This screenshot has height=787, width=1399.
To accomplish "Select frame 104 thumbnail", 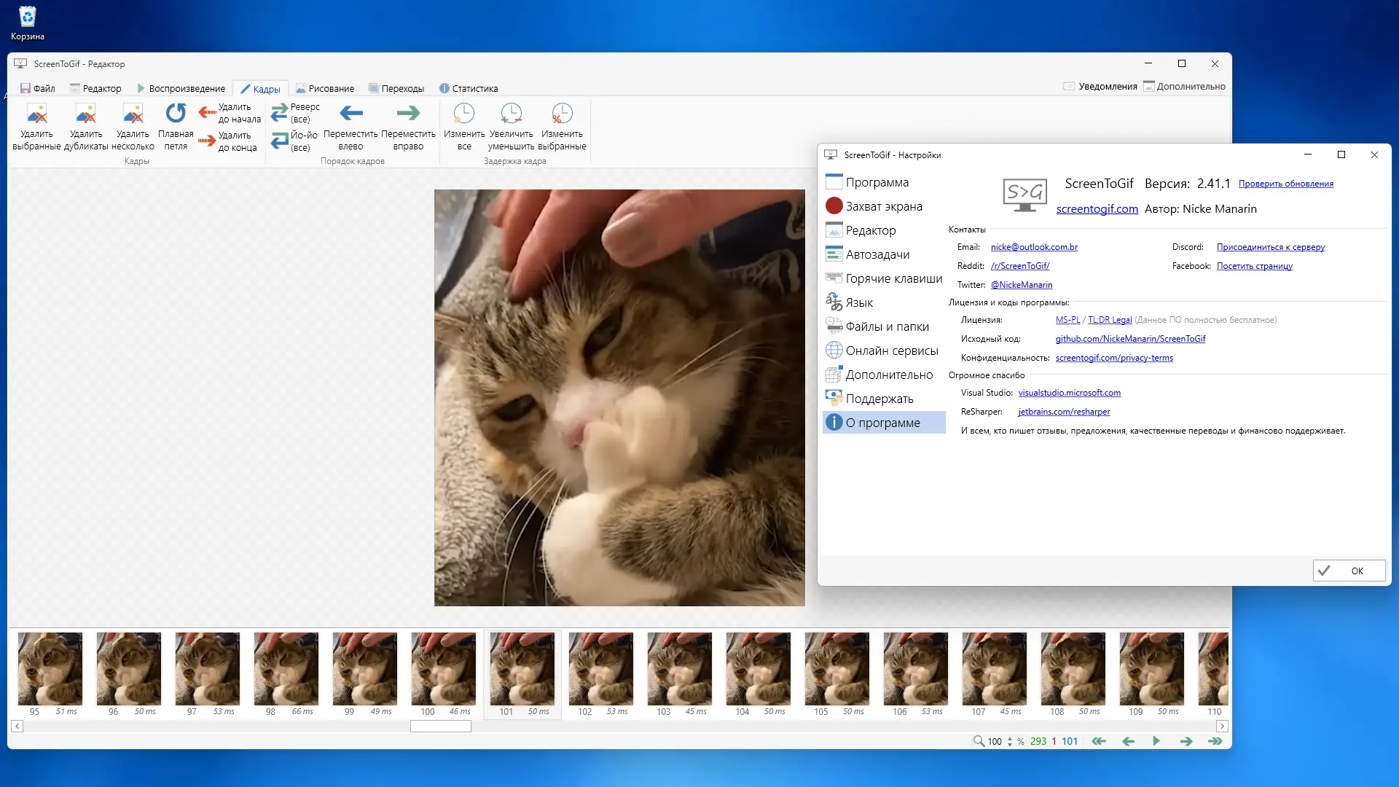I will click(x=758, y=668).
